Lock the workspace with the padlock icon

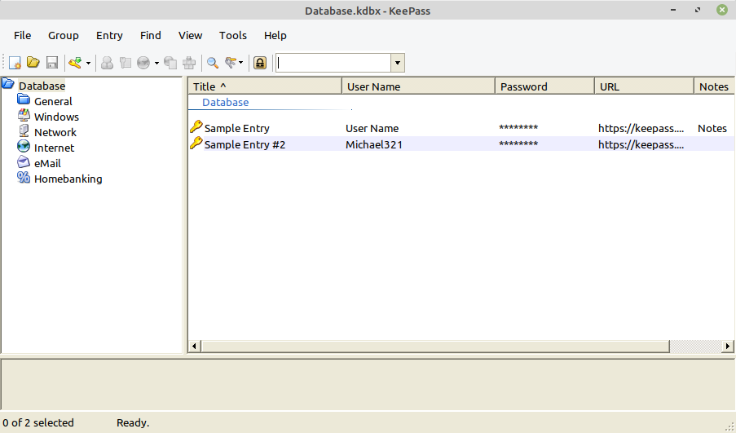pos(260,63)
